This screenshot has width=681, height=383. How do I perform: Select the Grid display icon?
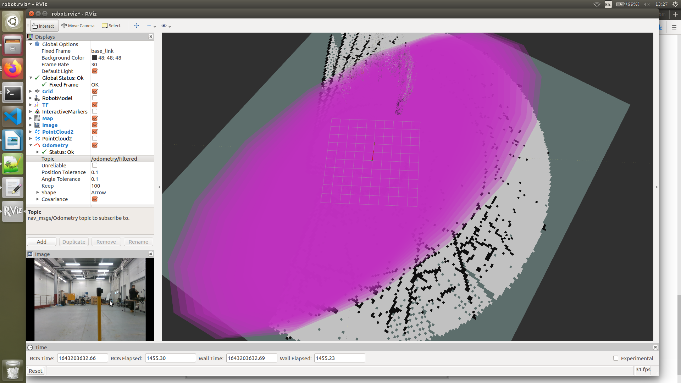click(37, 91)
